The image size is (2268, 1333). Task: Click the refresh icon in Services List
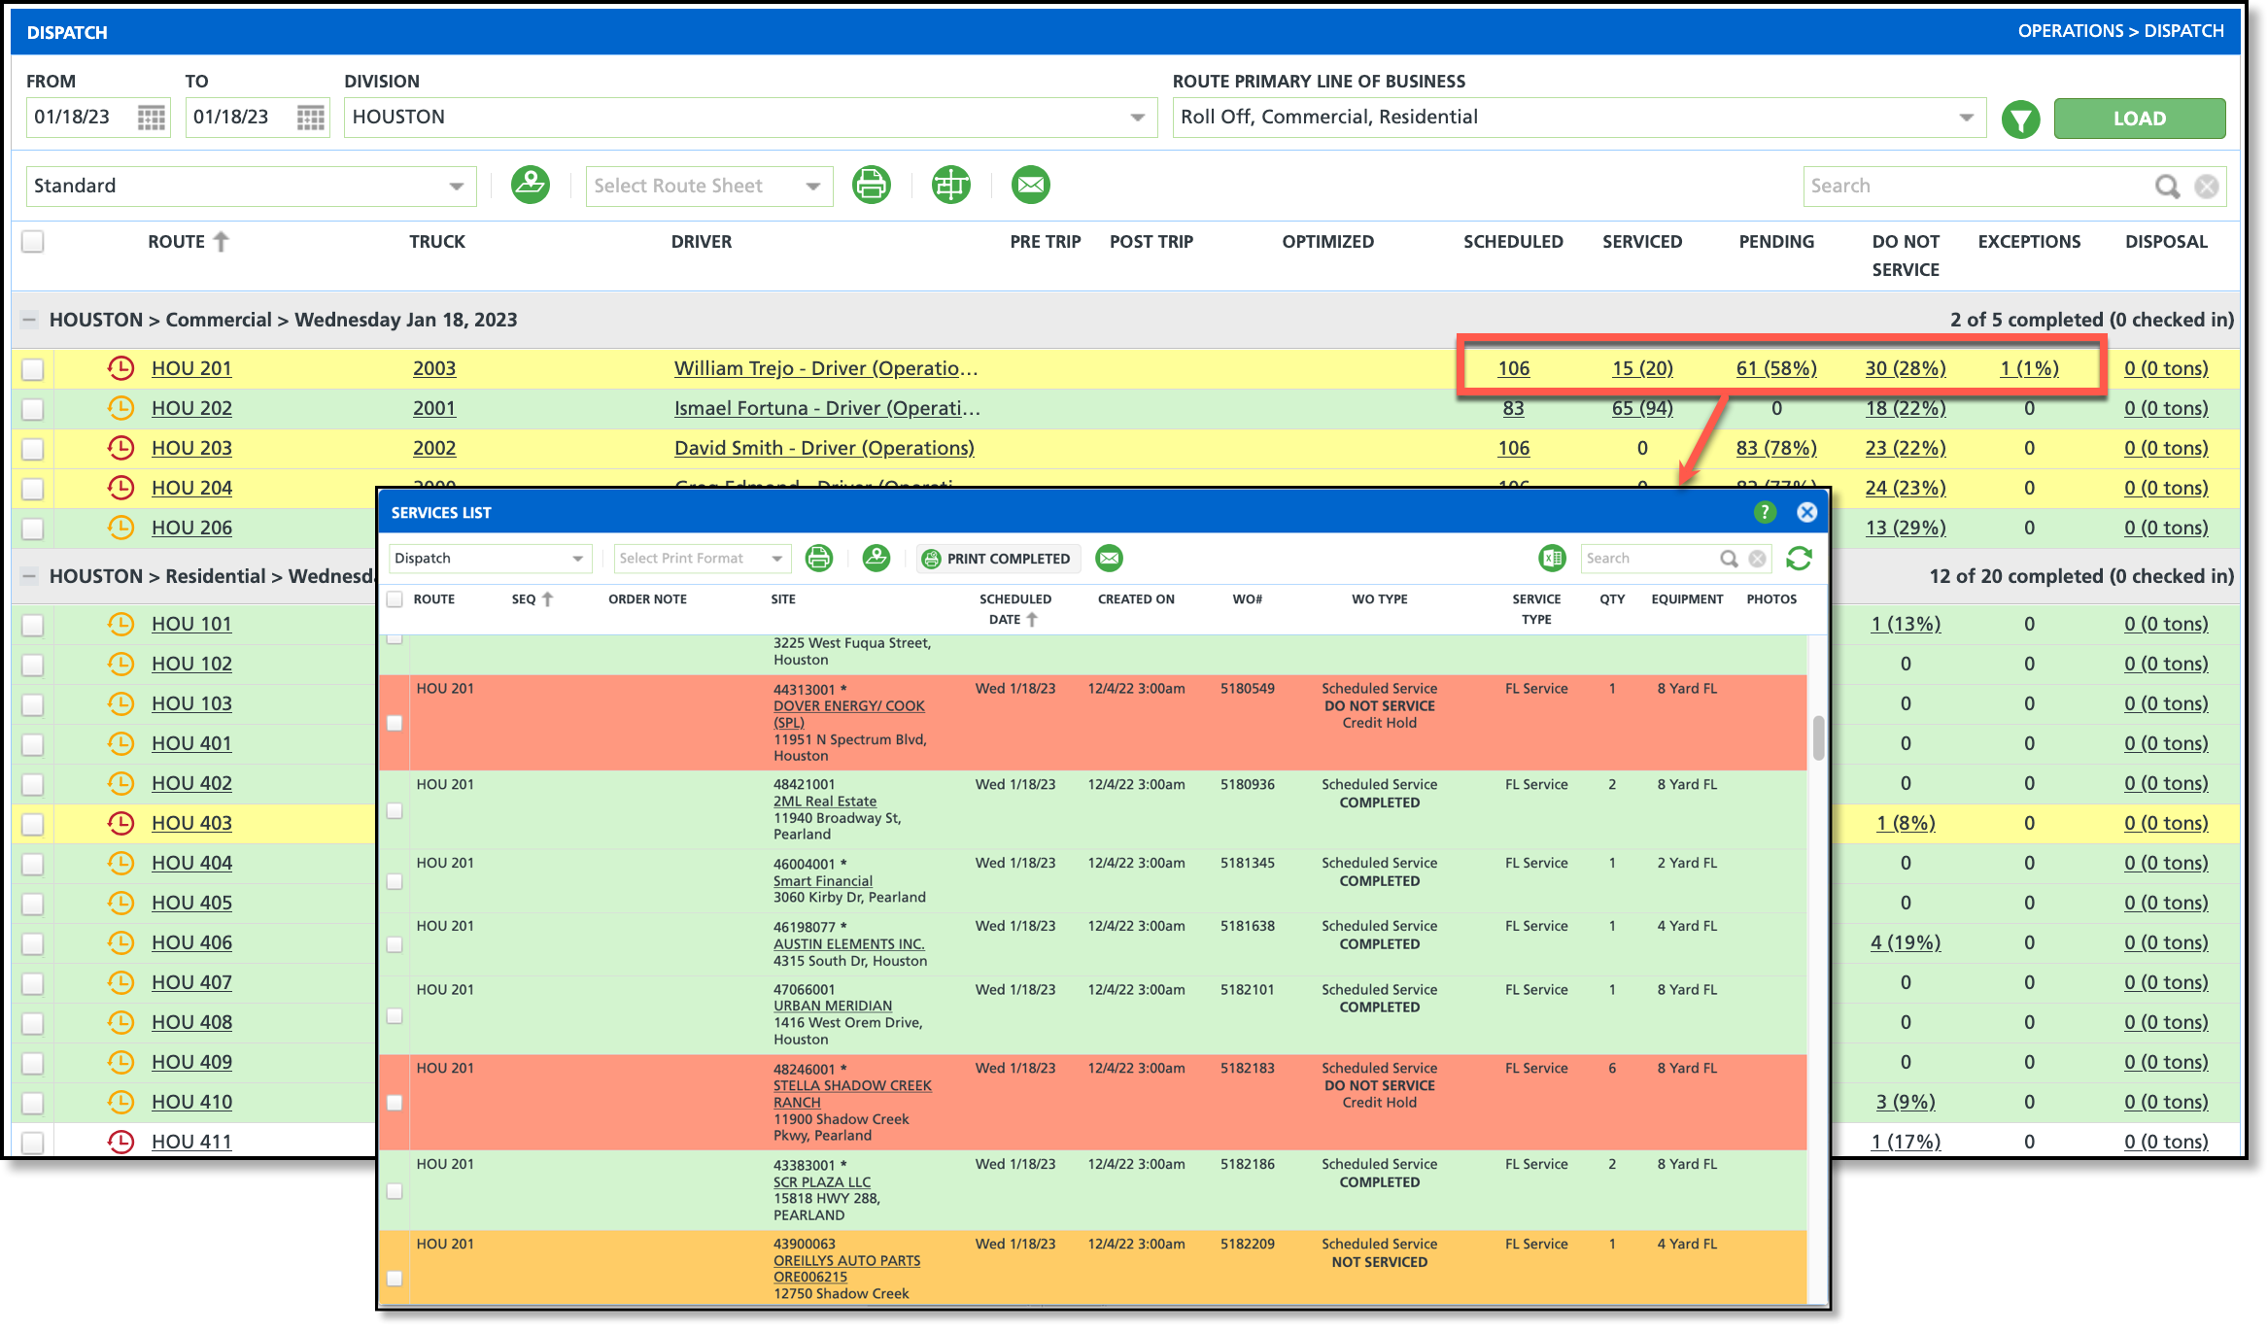(x=1799, y=559)
